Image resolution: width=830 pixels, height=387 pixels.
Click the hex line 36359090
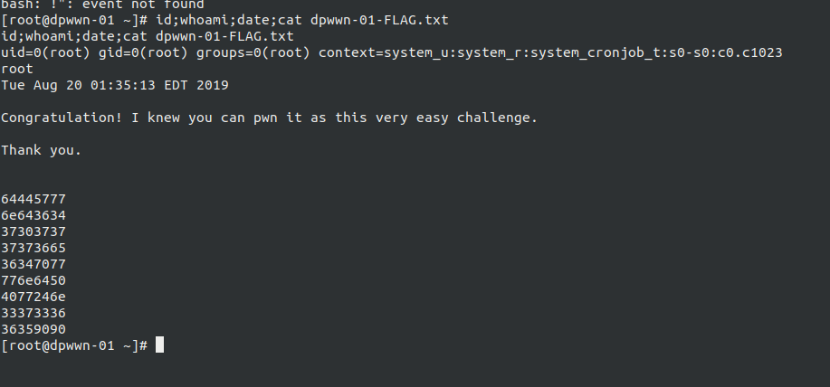[x=33, y=329]
